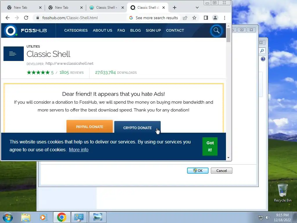Click the blue Classic Shell description icon

point(14,54)
